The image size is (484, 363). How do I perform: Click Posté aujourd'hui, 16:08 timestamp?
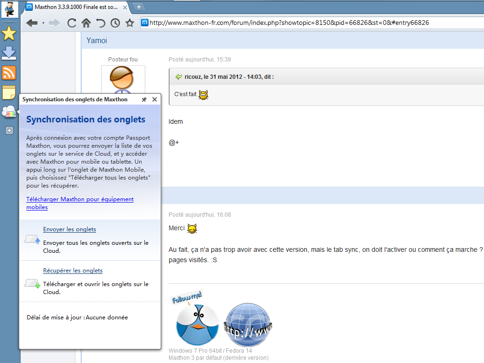pos(200,215)
